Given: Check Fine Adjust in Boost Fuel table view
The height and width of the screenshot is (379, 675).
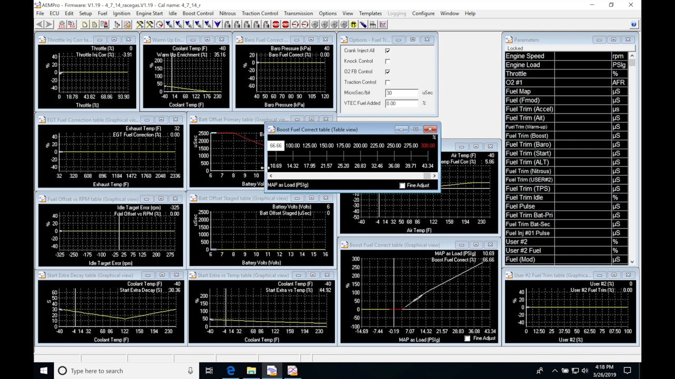Looking at the screenshot, I should [402, 185].
